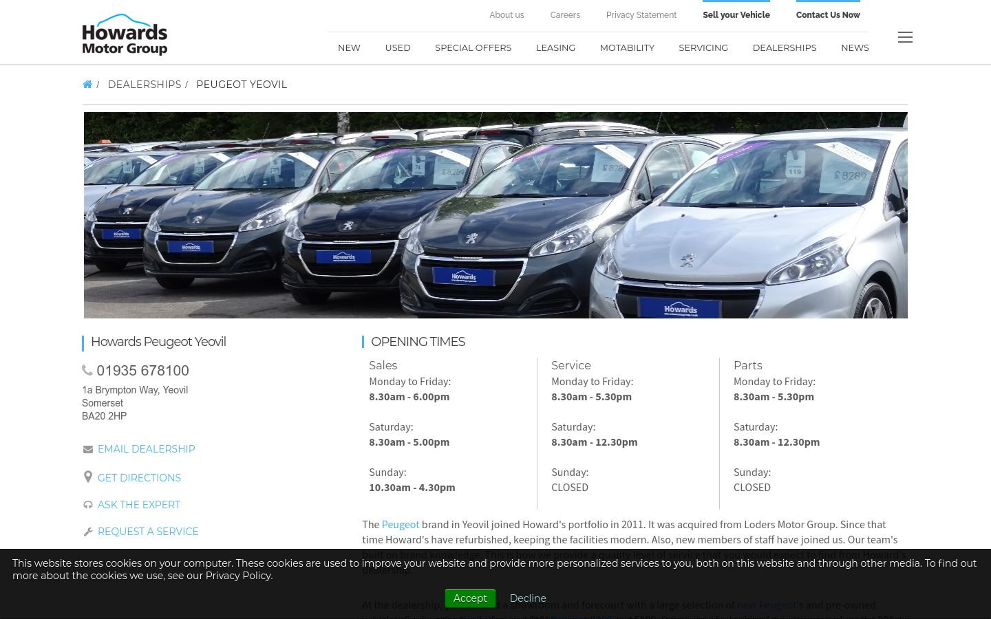Click the Sales column heading
The width and height of the screenshot is (991, 619).
(x=383, y=365)
